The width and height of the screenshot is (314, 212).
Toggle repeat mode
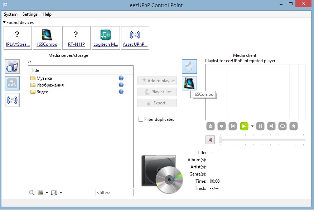point(282,126)
